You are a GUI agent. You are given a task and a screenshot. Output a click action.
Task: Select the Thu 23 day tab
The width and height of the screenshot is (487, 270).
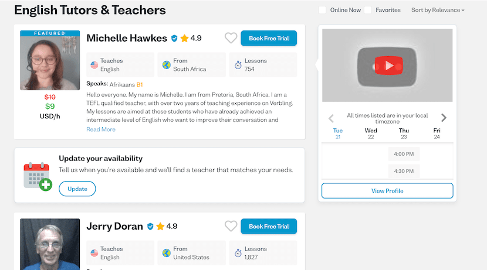[x=404, y=134]
